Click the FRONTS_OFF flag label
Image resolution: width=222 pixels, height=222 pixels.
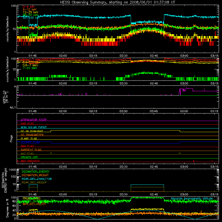click(29, 157)
